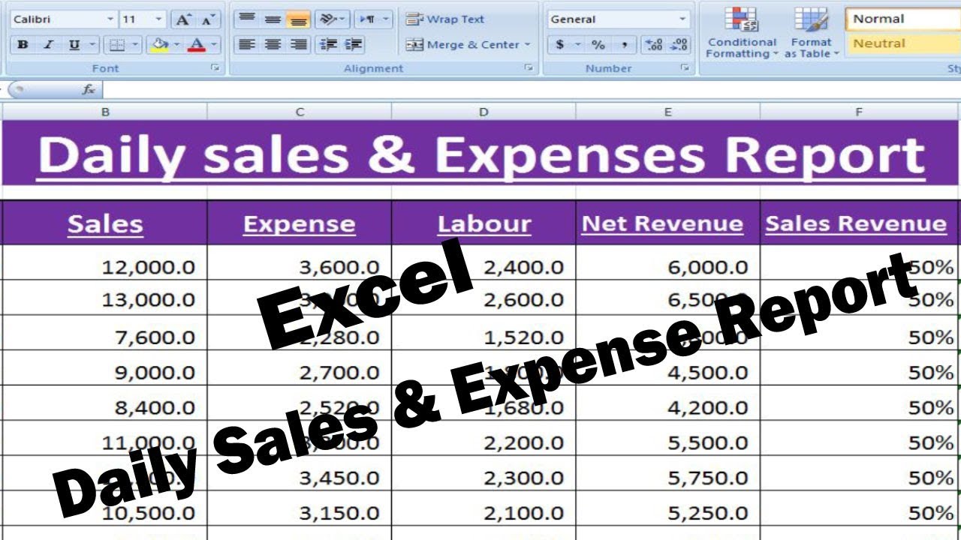Select the Expense header cell

pyautogui.click(x=300, y=223)
